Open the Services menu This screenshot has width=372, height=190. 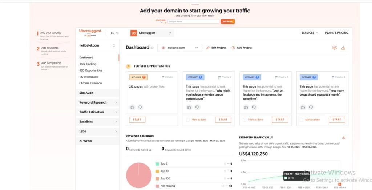click(310, 33)
